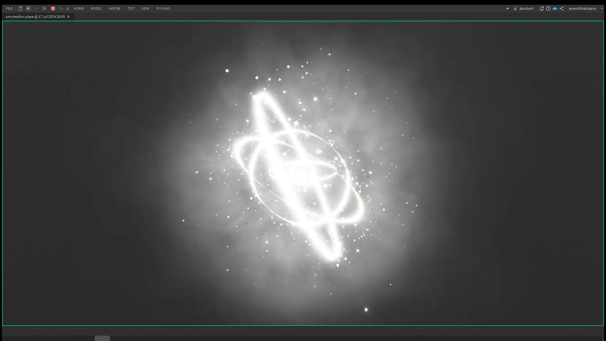The height and width of the screenshot is (341, 606).
Task: Open the account dropdown arrow
Action: coord(601,9)
